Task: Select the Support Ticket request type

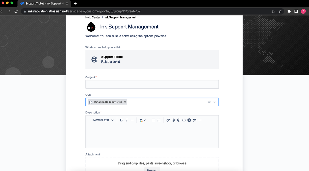Action: pyautogui.click(x=152, y=60)
